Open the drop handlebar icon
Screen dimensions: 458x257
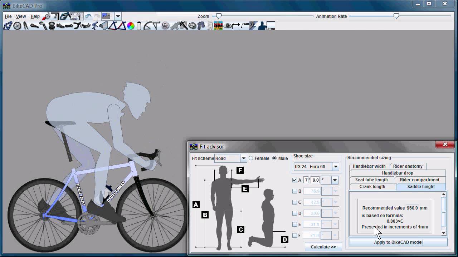click(x=77, y=26)
